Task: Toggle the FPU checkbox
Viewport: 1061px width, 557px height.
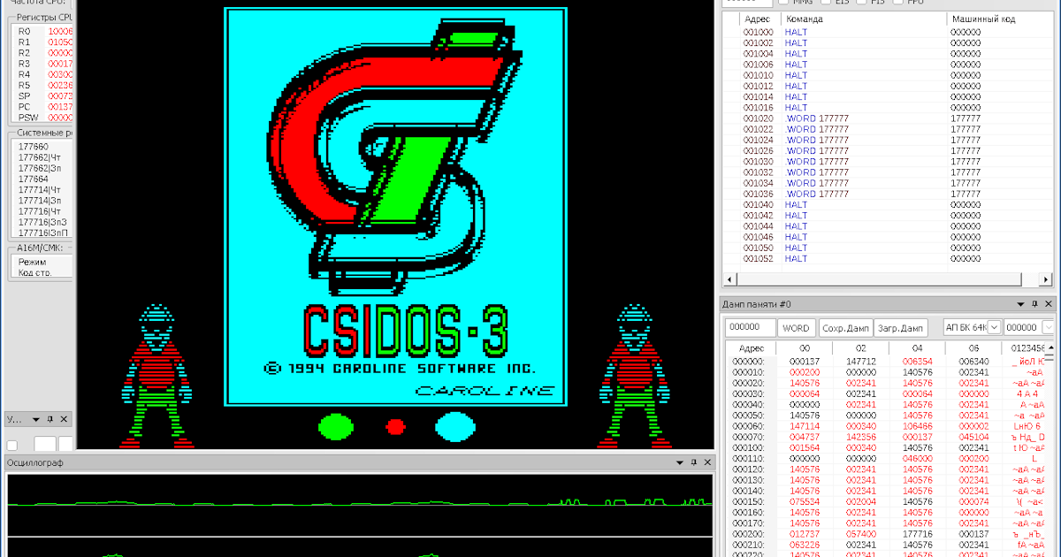Action: click(898, 3)
